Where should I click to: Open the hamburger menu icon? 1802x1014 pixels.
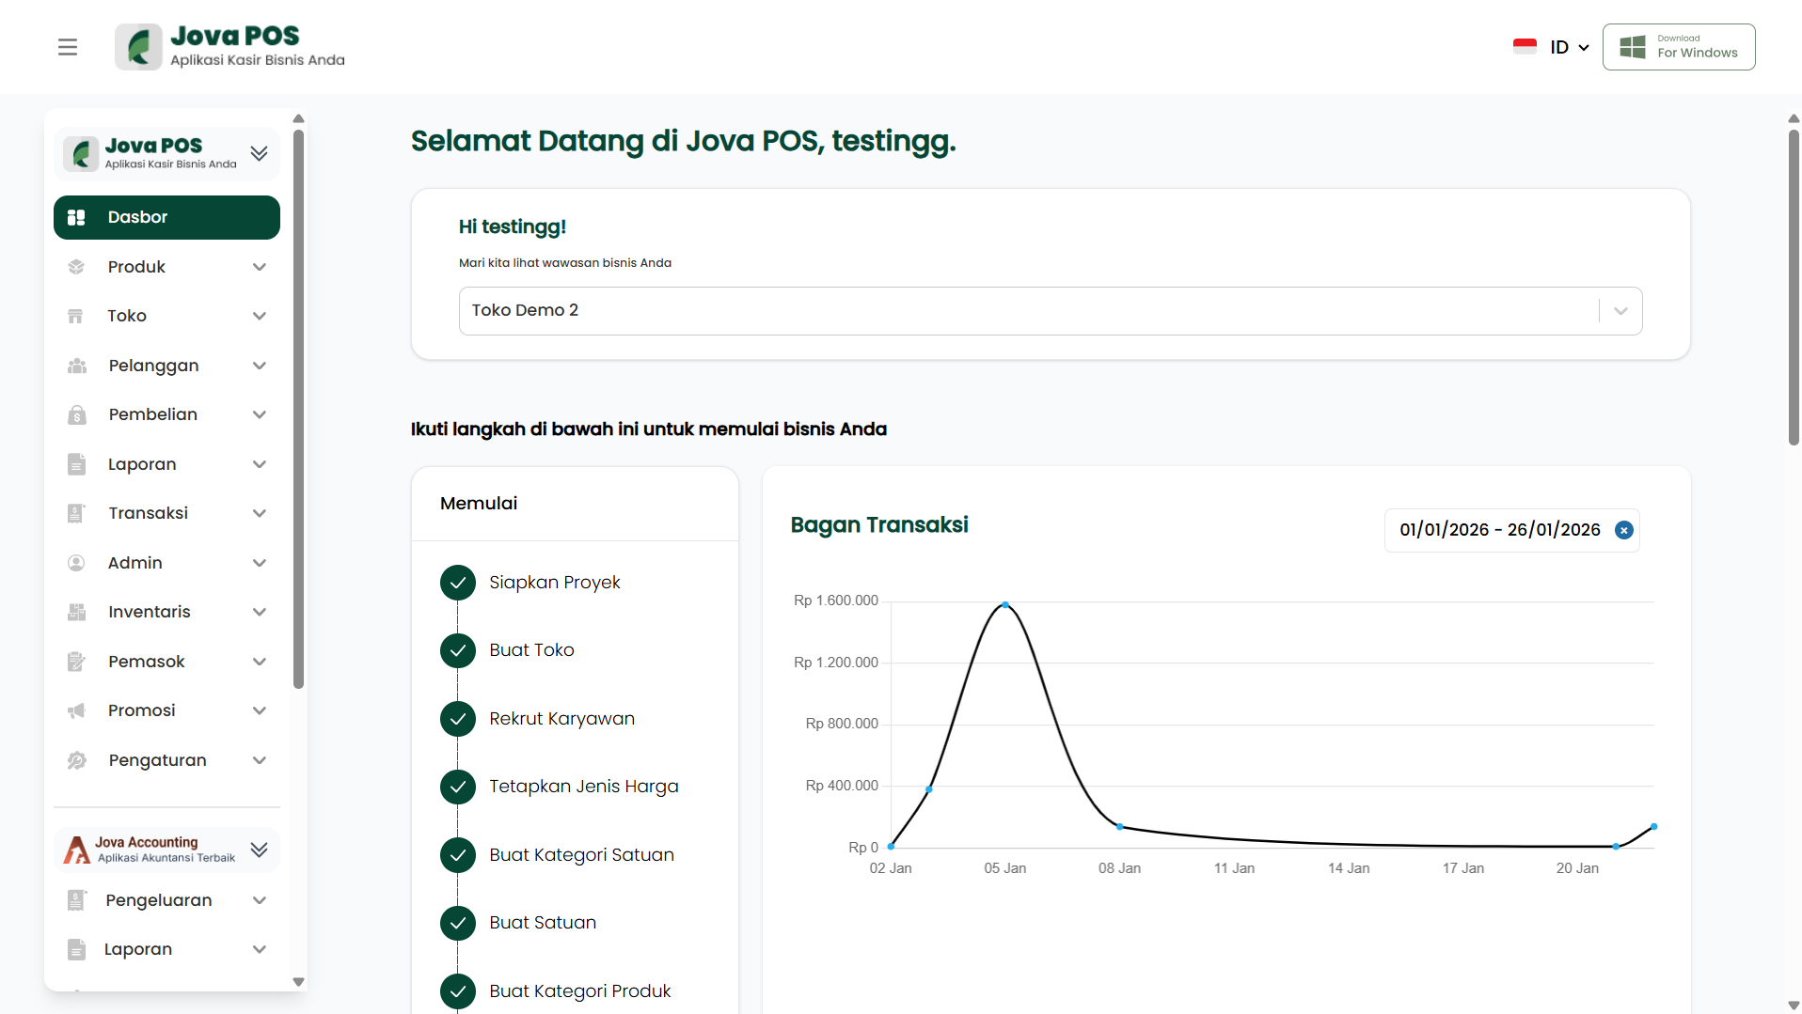68,47
